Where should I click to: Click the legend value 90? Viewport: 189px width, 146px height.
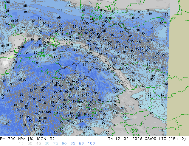[64, 144]
